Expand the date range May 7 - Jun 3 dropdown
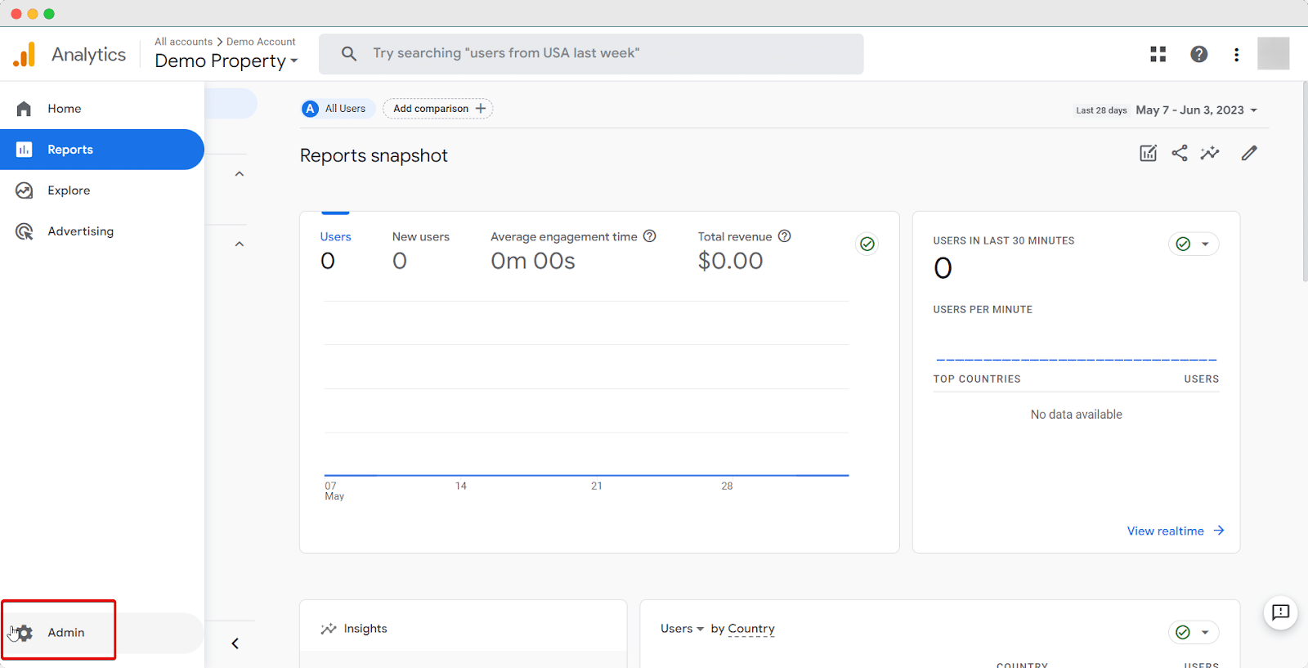This screenshot has height=668, width=1308. [x=1196, y=110]
